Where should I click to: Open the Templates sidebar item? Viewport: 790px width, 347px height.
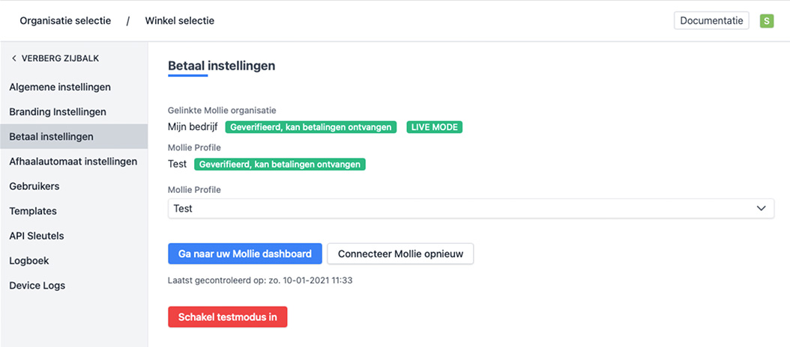[33, 211]
